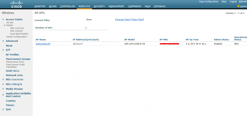Click the up time 4 d, 05 h cell

click(196, 44)
